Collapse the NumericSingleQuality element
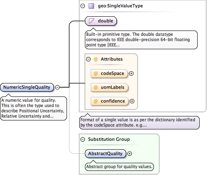Screen dimensions: 207x175 58,87
